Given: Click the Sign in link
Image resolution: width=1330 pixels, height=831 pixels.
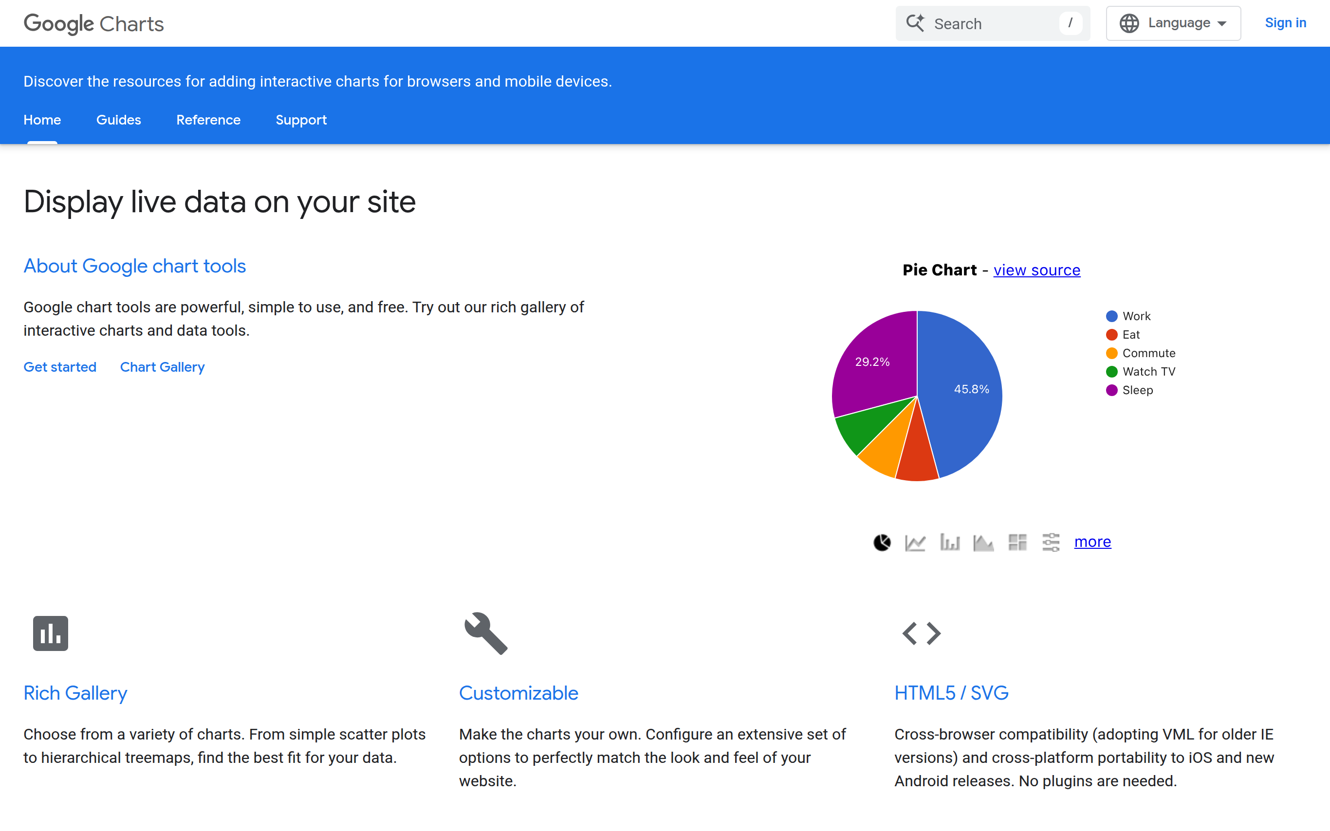Looking at the screenshot, I should tap(1286, 23).
